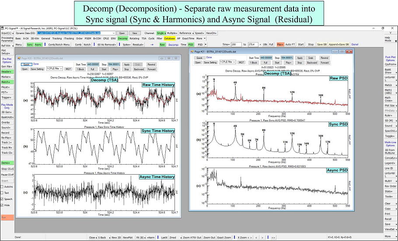Toggle the Hide checkbox

(x=2, y=205)
